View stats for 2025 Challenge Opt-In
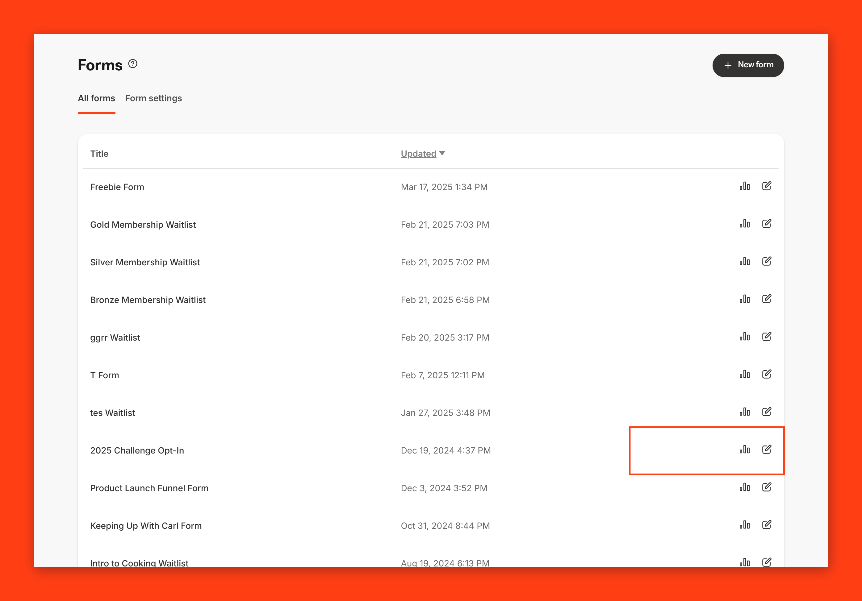Image resolution: width=862 pixels, height=601 pixels. pyautogui.click(x=744, y=450)
